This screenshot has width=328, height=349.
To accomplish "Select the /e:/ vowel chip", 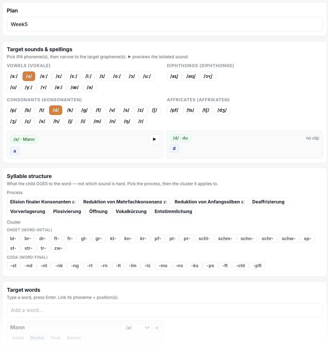I will click(x=44, y=76).
